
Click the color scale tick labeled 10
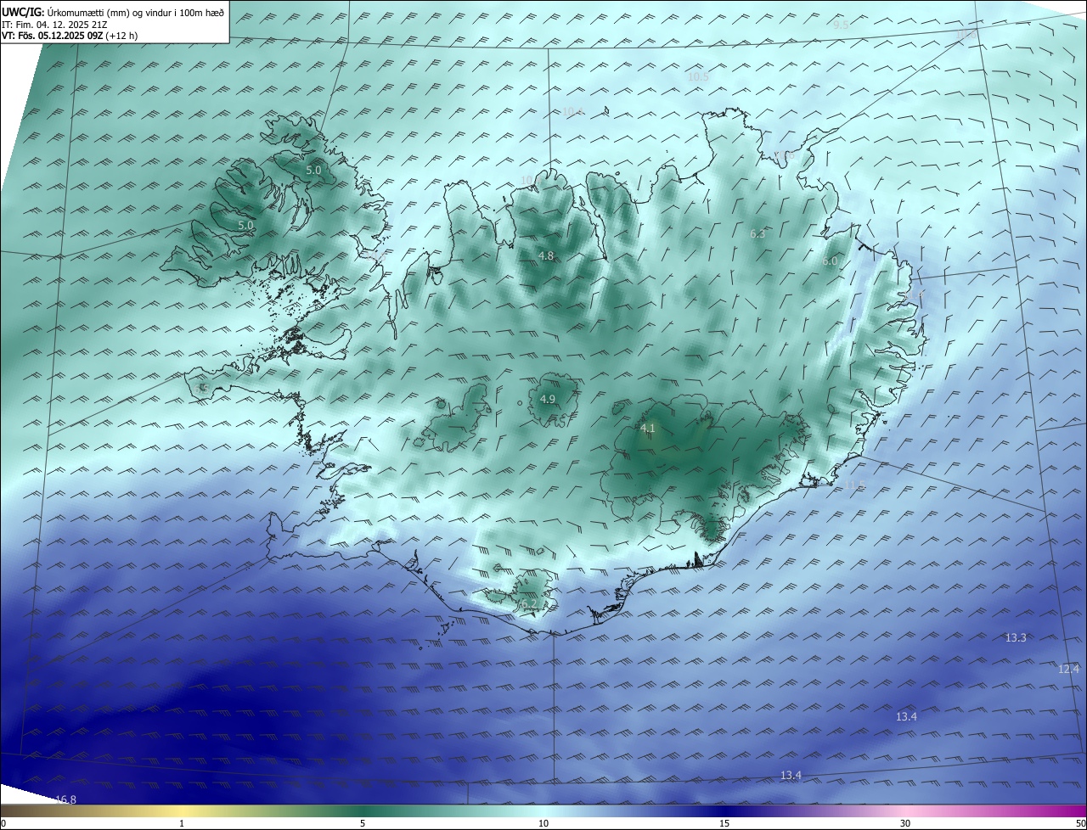pos(543,823)
